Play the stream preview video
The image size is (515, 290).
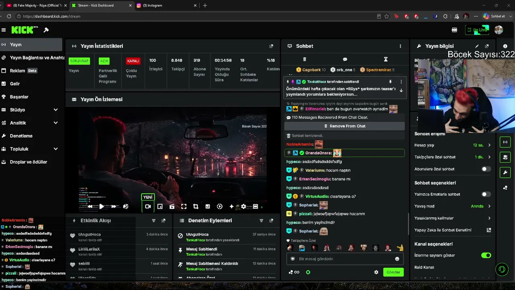tap(102, 206)
